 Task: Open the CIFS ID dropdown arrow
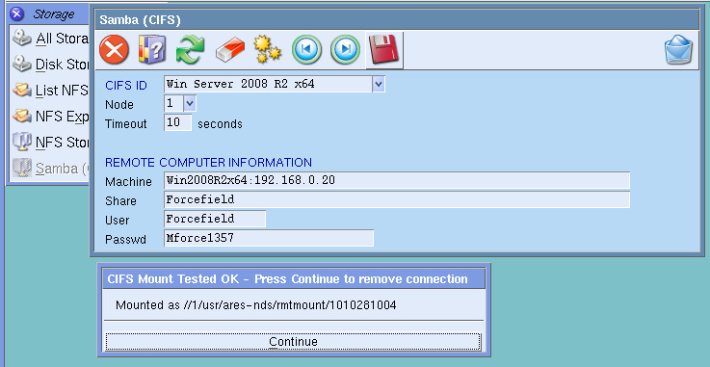[379, 84]
